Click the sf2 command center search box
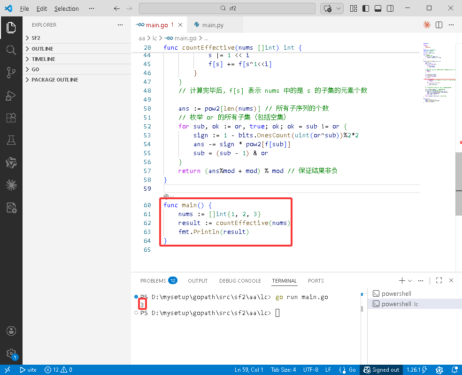The height and width of the screenshot is (375, 462). (227, 8)
